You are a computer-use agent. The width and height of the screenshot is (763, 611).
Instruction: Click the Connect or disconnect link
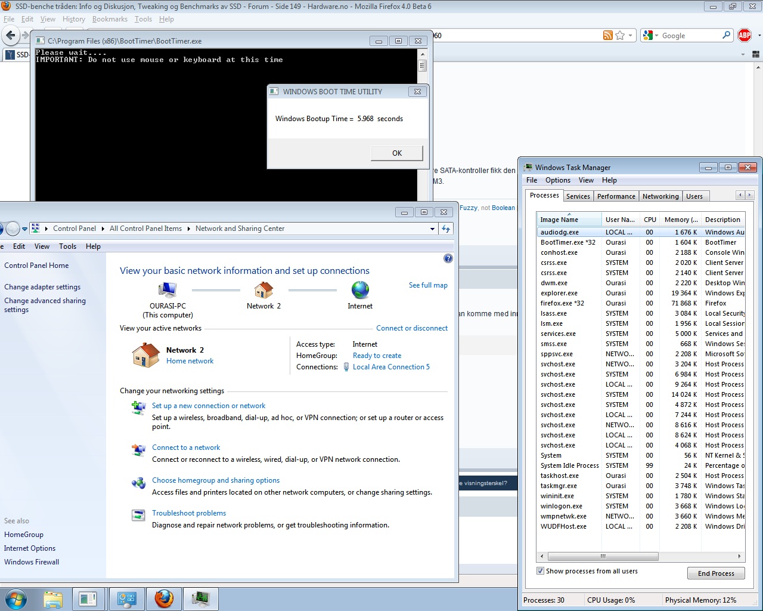click(x=412, y=328)
